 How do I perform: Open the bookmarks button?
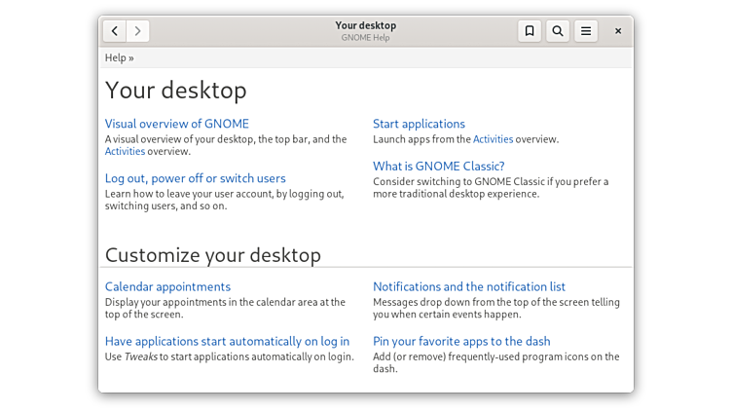click(x=530, y=31)
